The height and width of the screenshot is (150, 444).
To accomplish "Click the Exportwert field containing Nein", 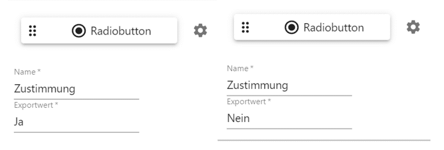I will pos(289,119).
